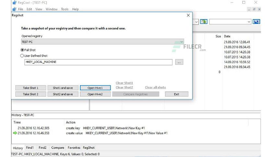Open the Edit menu

coord(29,9)
